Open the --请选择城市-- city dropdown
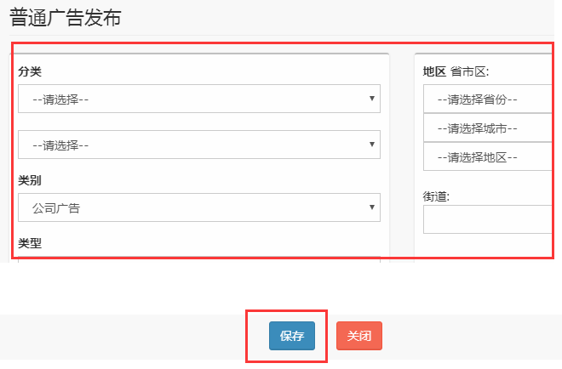The height and width of the screenshot is (369, 562). click(x=487, y=128)
